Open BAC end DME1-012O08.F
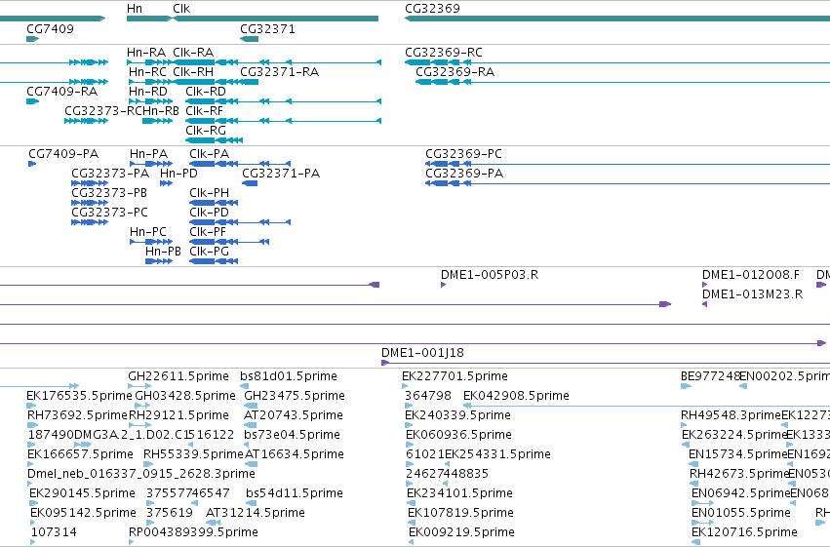This screenshot has height=547, width=830. 751,275
